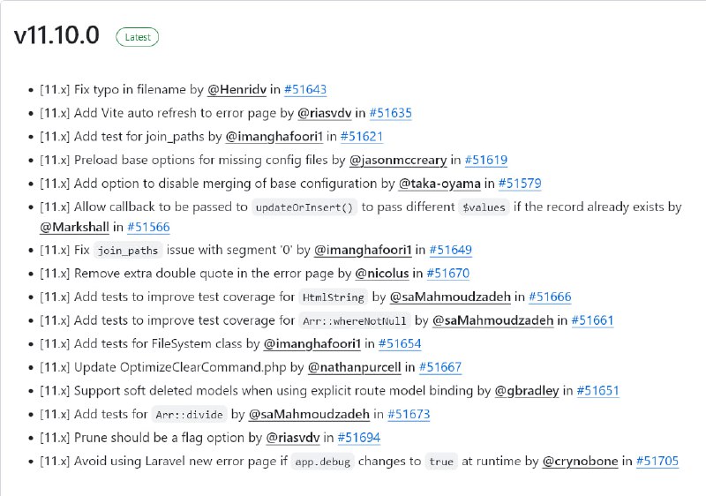
Task: Open pull request #51619
Action: click(x=486, y=160)
